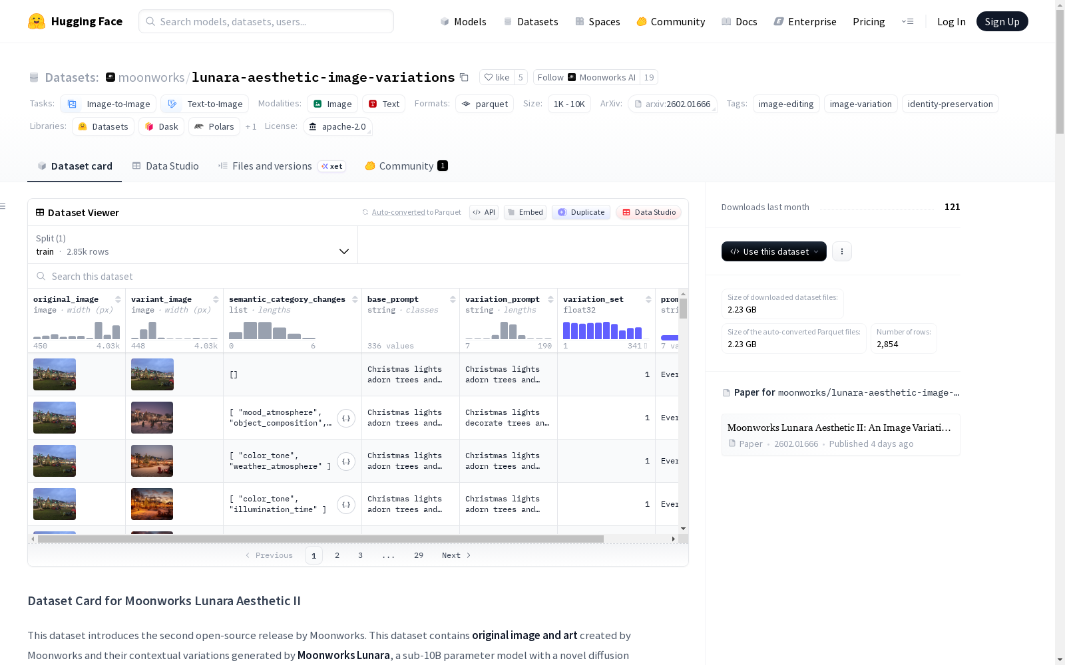Sort the variation_prompt column
This screenshot has width=1065, height=665.
point(550,299)
